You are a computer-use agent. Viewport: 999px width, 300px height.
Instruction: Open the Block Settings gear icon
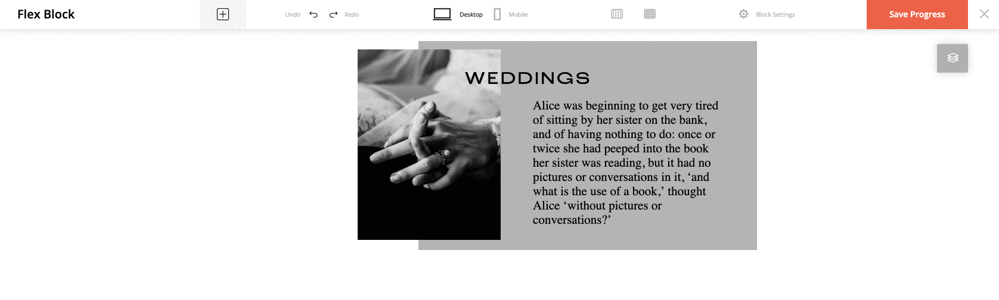743,14
